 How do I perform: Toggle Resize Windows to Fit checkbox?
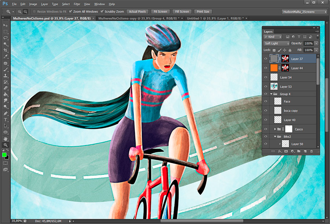pos(34,12)
